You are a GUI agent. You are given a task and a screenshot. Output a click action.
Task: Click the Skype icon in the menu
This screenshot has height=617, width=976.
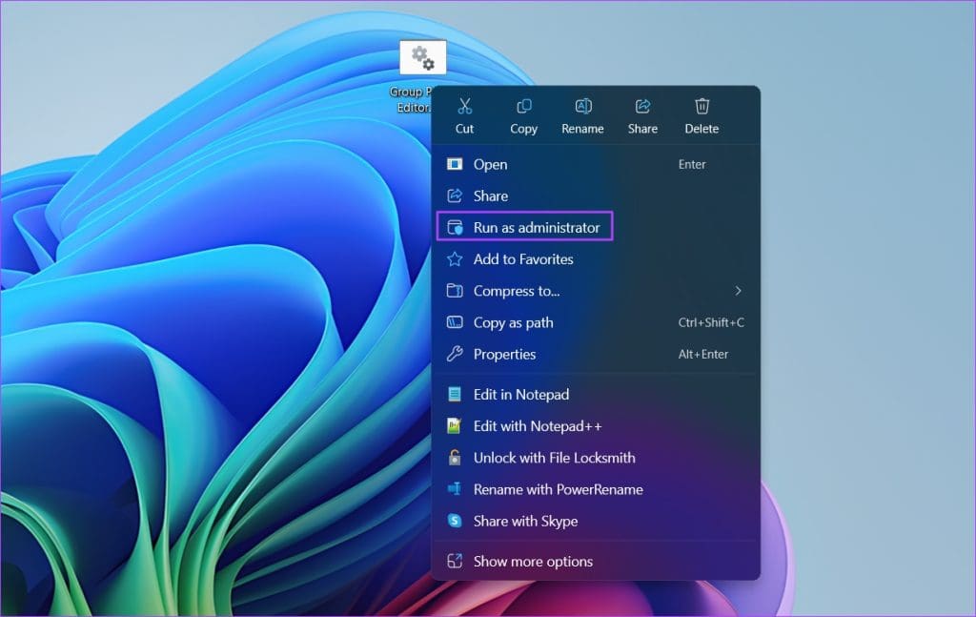click(457, 522)
